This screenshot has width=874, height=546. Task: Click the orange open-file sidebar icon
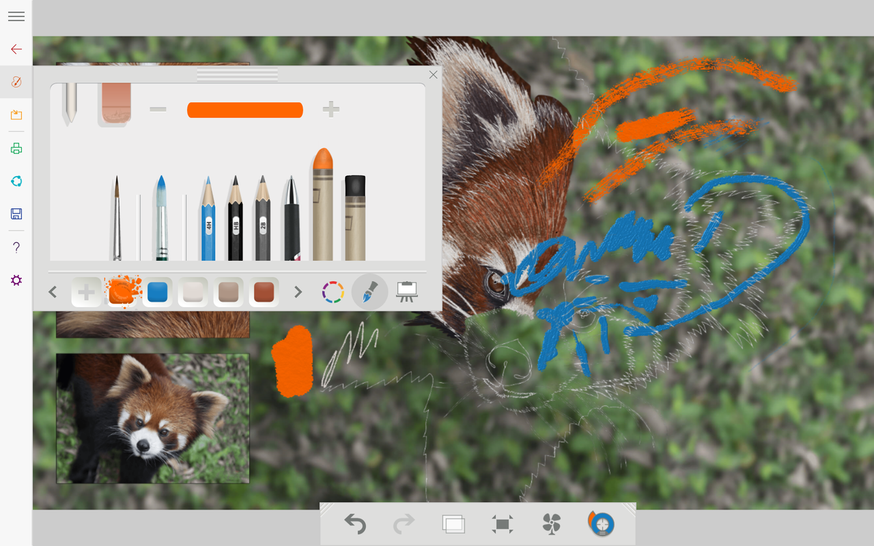[x=16, y=115]
